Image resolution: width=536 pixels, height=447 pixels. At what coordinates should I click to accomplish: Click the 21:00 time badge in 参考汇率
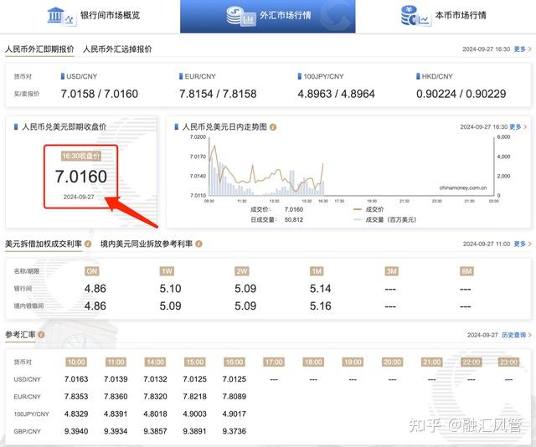coord(432,362)
